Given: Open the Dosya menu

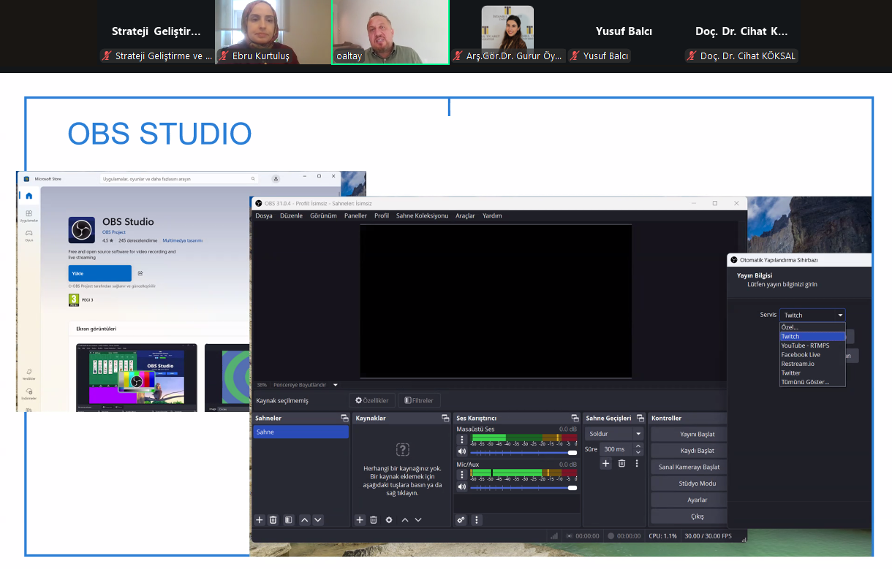Looking at the screenshot, I should point(263,215).
